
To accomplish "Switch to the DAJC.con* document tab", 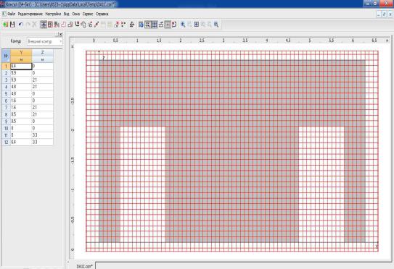I will [x=85, y=266].
